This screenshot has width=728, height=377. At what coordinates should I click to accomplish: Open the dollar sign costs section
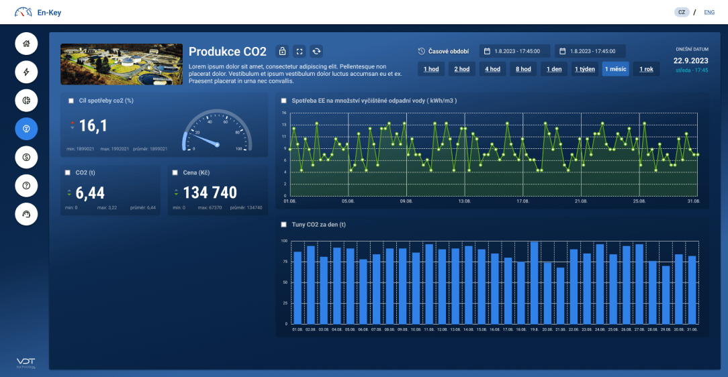pos(26,157)
